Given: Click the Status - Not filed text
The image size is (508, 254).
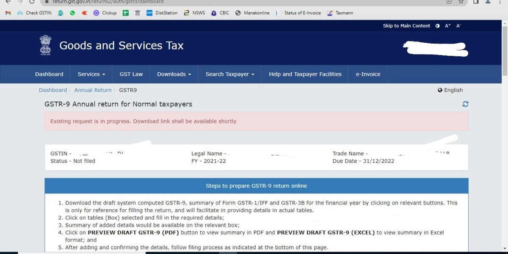Looking at the screenshot, I should [x=73, y=161].
